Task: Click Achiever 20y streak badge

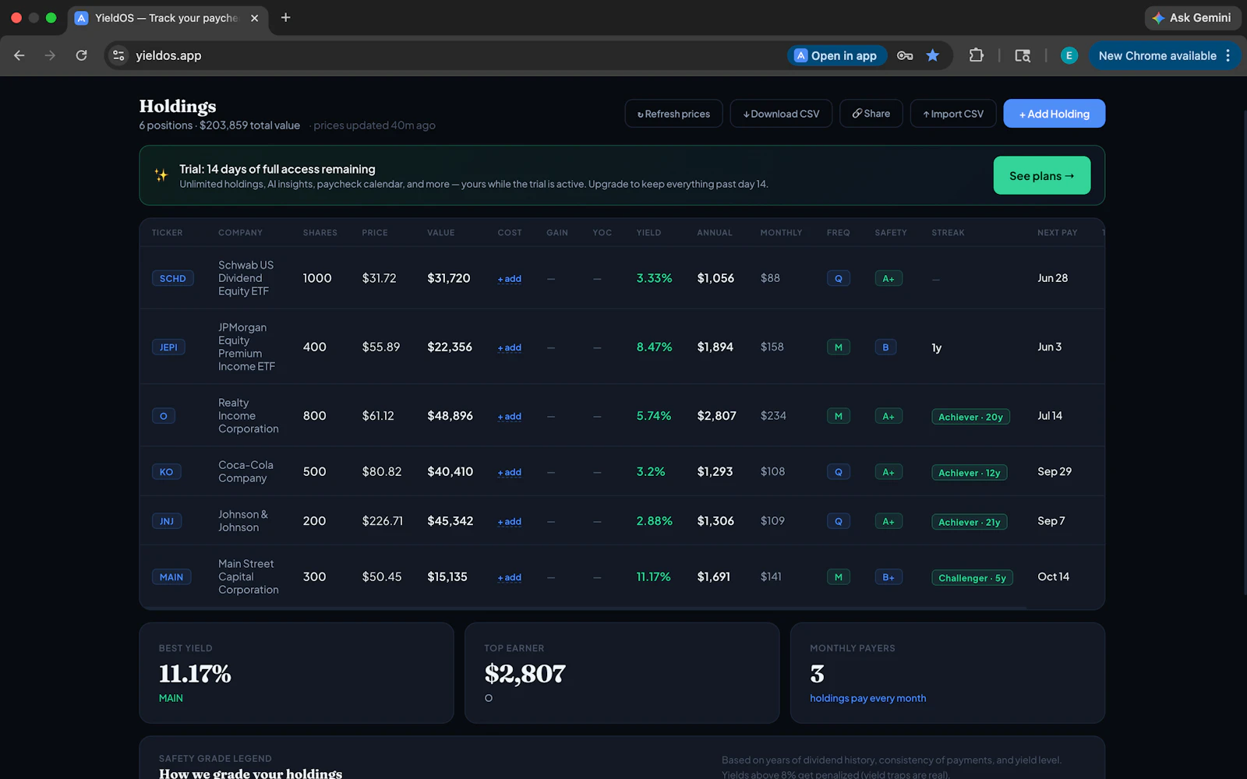Action: 971,417
